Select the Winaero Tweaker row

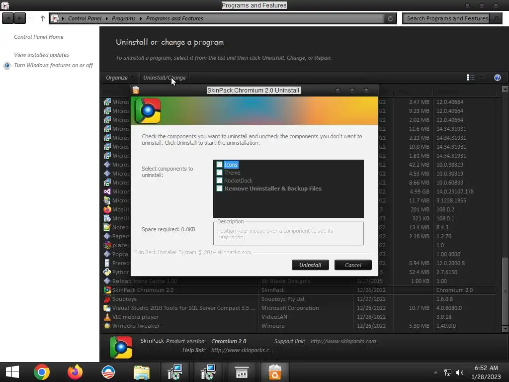pyautogui.click(x=299, y=326)
